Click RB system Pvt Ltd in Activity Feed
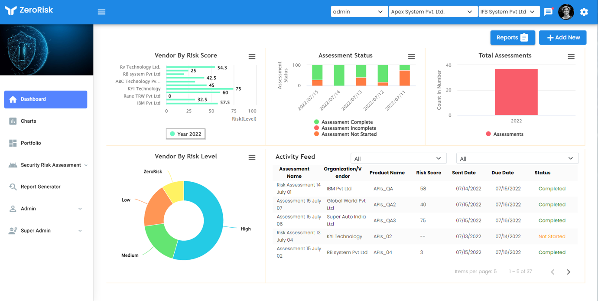This screenshot has width=598, height=301. (x=347, y=252)
